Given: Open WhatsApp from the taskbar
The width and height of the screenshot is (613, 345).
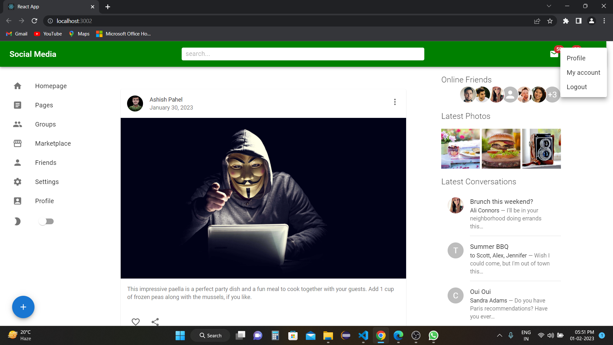Looking at the screenshot, I should pyautogui.click(x=433, y=335).
